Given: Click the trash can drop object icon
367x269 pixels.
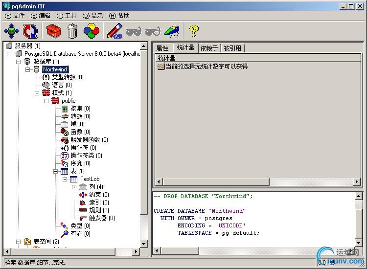Looking at the screenshot, I should [72, 31].
